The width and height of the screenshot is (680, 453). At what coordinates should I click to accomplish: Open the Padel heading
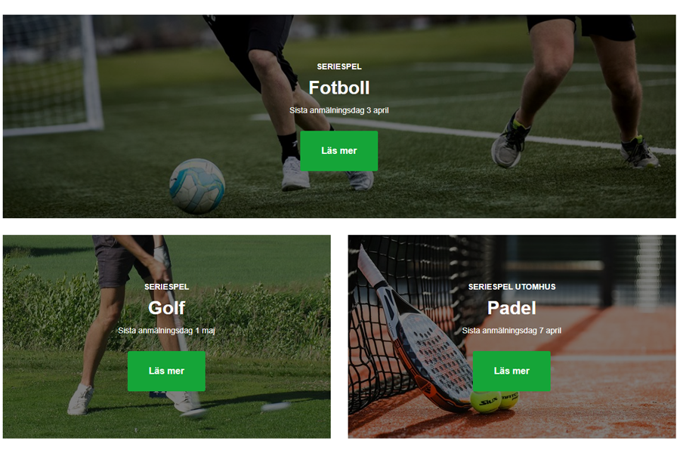click(x=512, y=308)
